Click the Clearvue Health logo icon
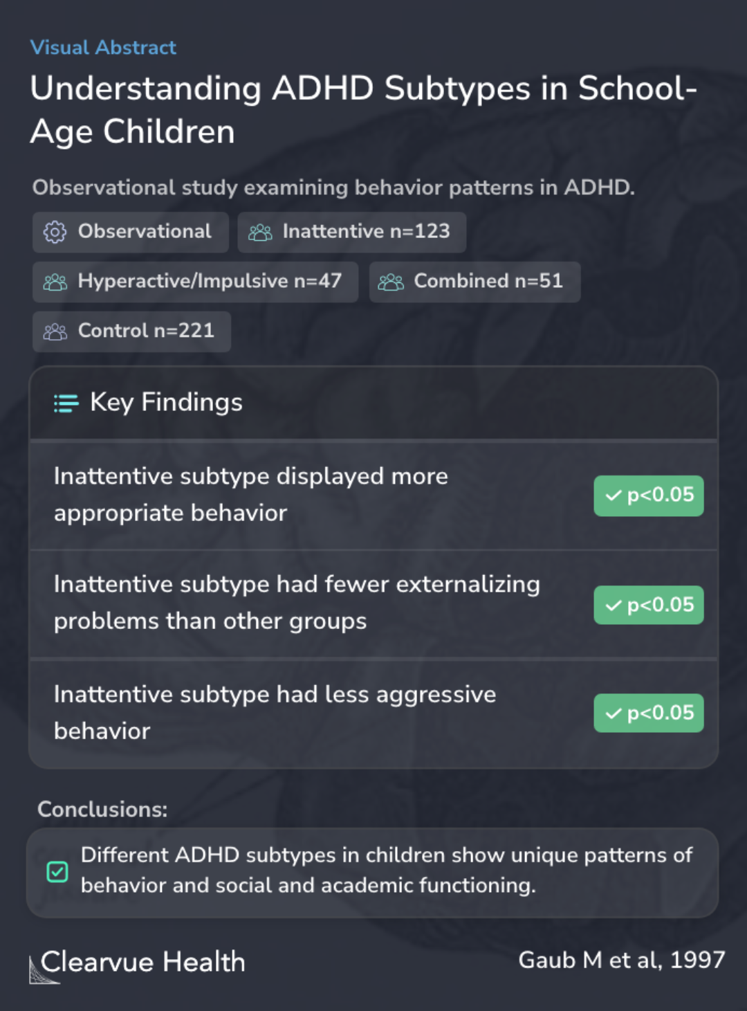 [43, 969]
